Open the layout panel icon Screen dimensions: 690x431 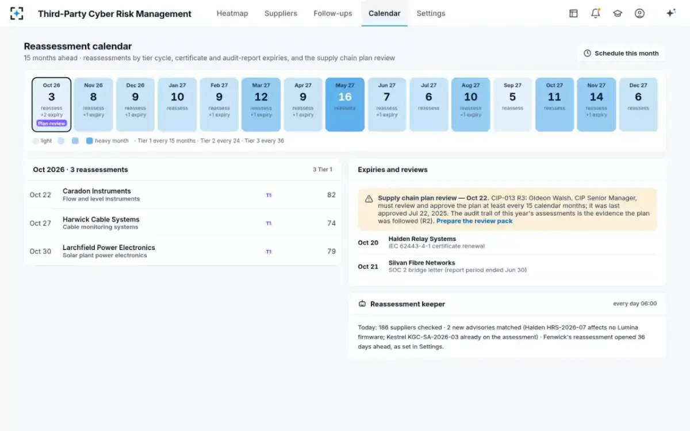point(573,13)
